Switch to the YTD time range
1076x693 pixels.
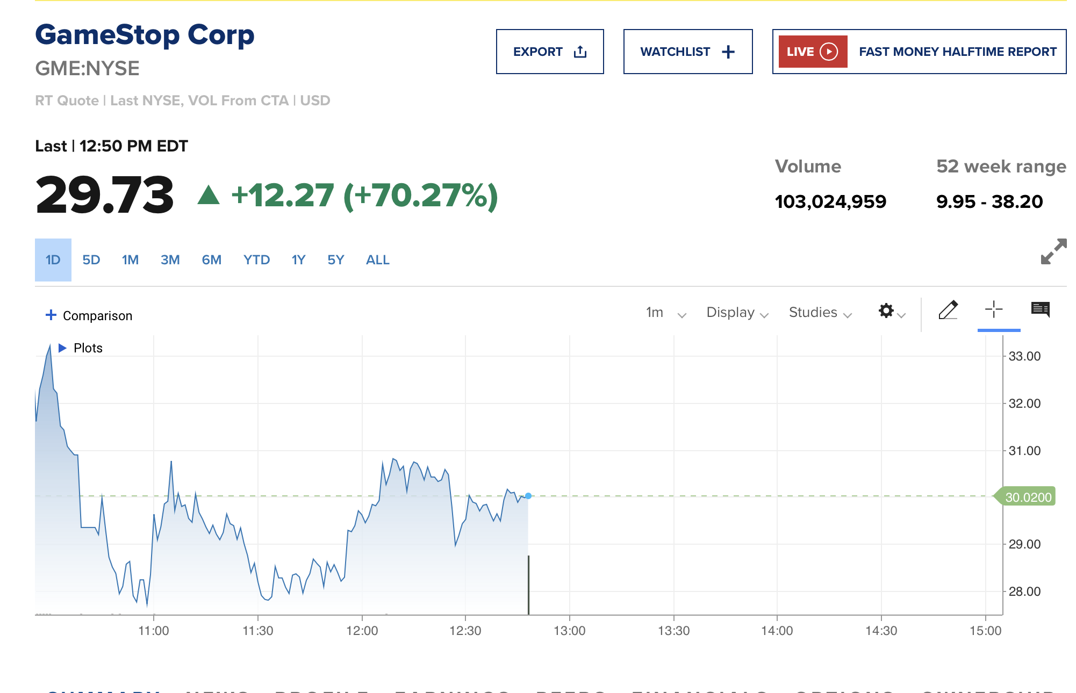[x=256, y=260]
